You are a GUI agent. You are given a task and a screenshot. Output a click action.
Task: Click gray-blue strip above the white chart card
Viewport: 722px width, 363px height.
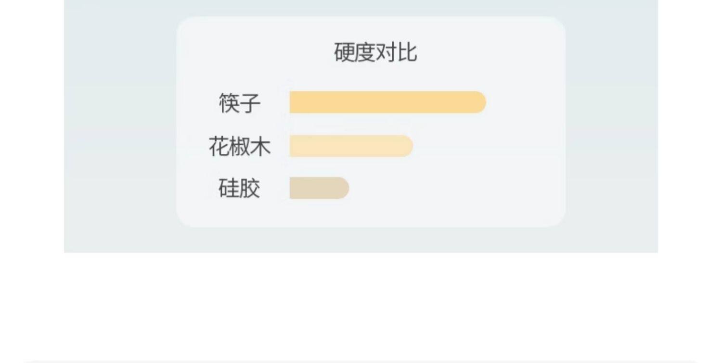(371, 8)
